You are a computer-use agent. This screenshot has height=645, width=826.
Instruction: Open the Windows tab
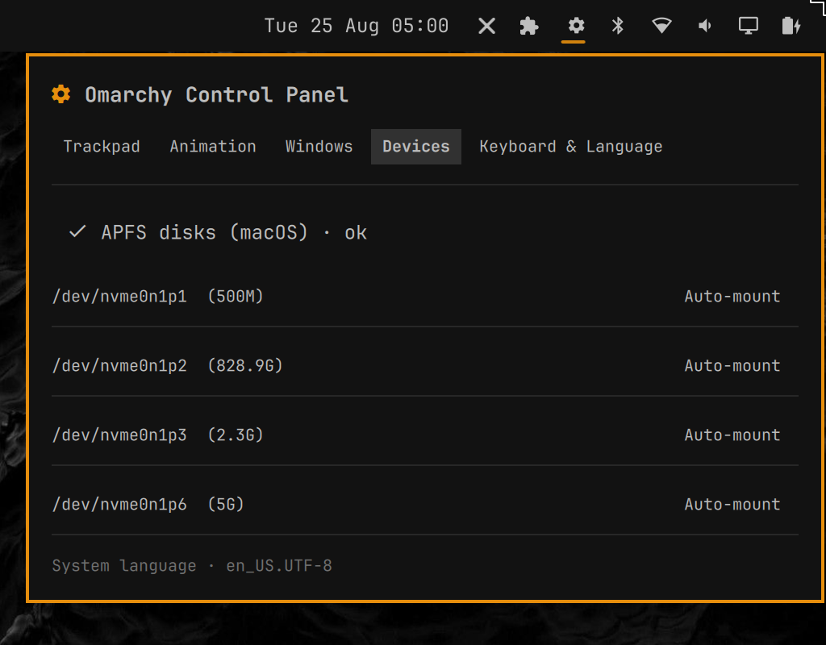(319, 147)
